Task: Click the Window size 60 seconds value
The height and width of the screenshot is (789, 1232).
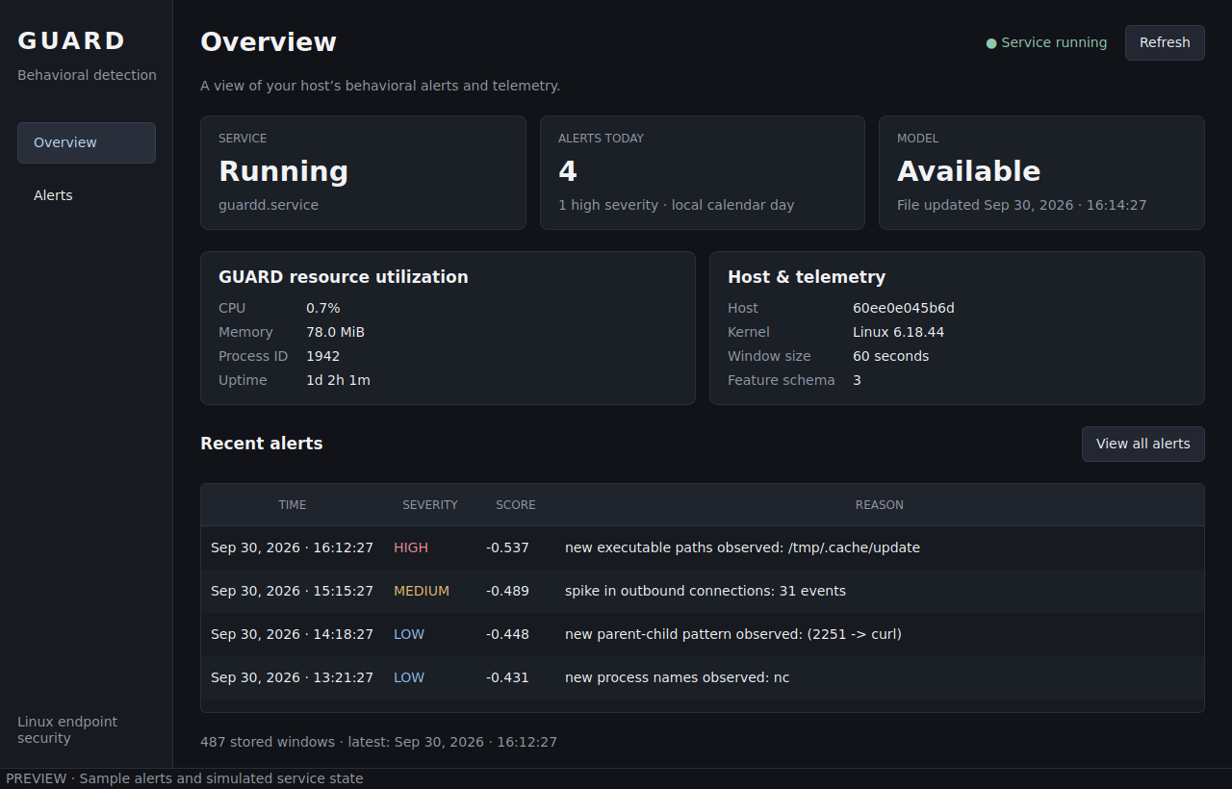Action: click(890, 356)
